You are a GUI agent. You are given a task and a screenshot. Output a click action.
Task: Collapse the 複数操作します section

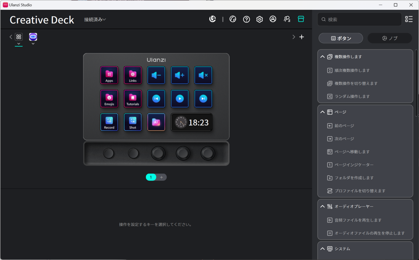click(x=323, y=57)
